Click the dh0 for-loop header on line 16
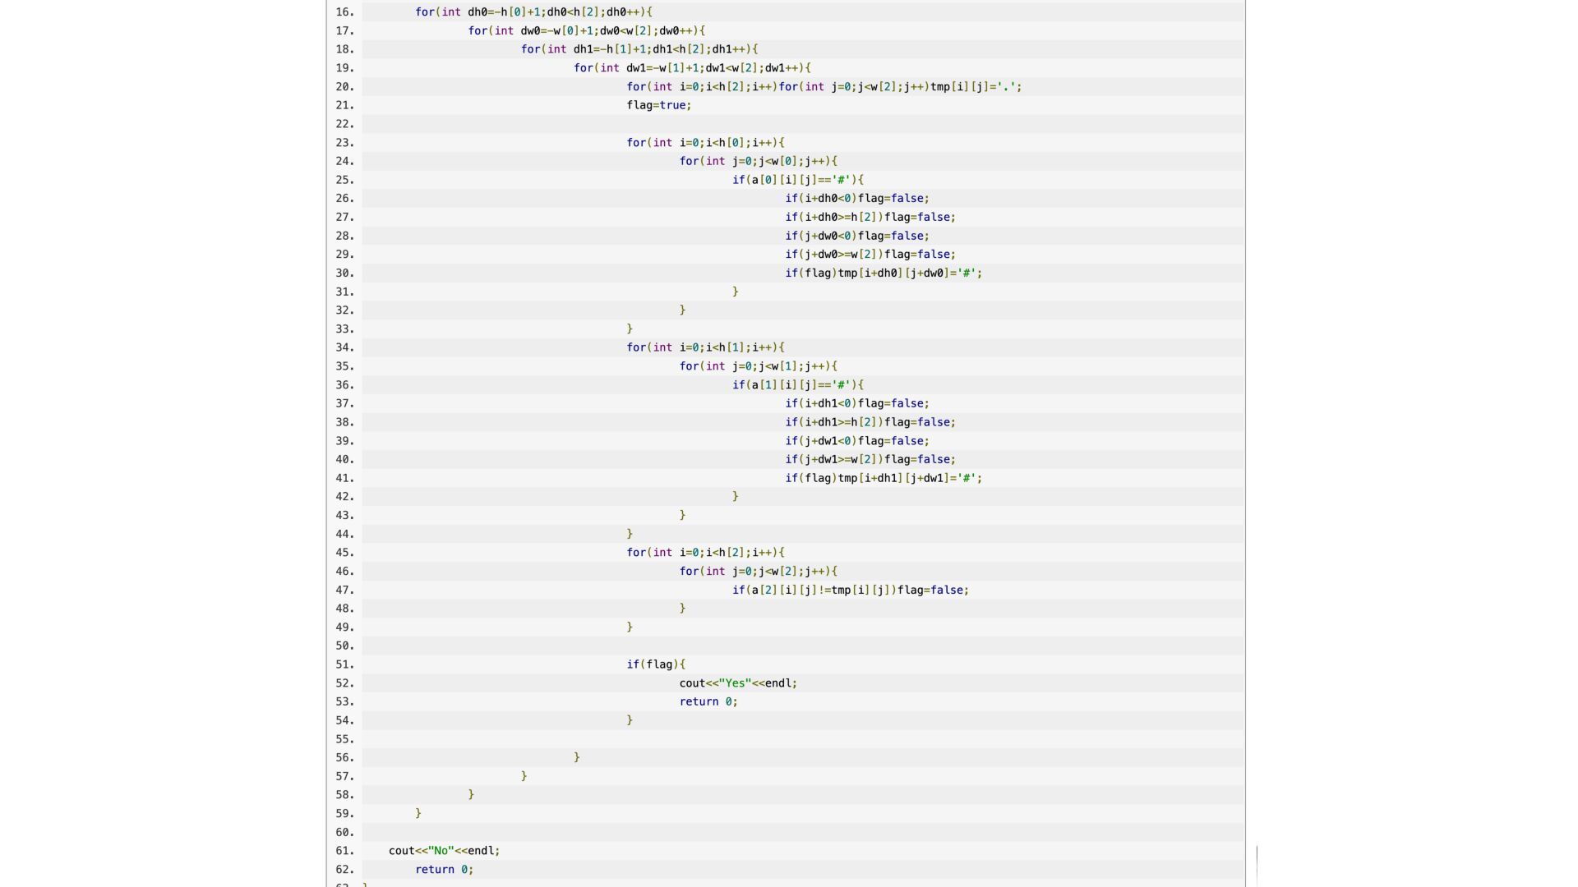The width and height of the screenshot is (1578, 887). (533, 12)
